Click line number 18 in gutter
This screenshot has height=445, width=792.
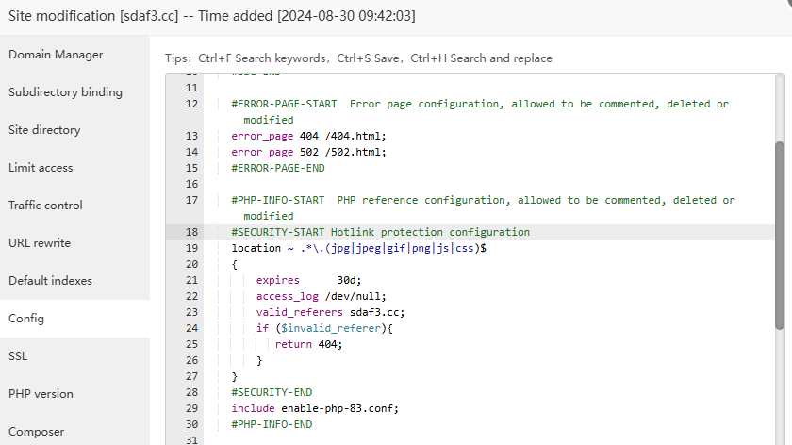click(x=191, y=232)
